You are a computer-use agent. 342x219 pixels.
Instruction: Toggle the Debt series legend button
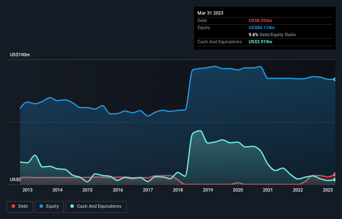pyautogui.click(x=20, y=207)
